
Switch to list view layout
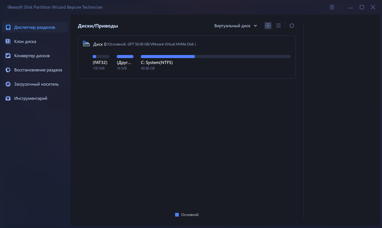point(278,26)
